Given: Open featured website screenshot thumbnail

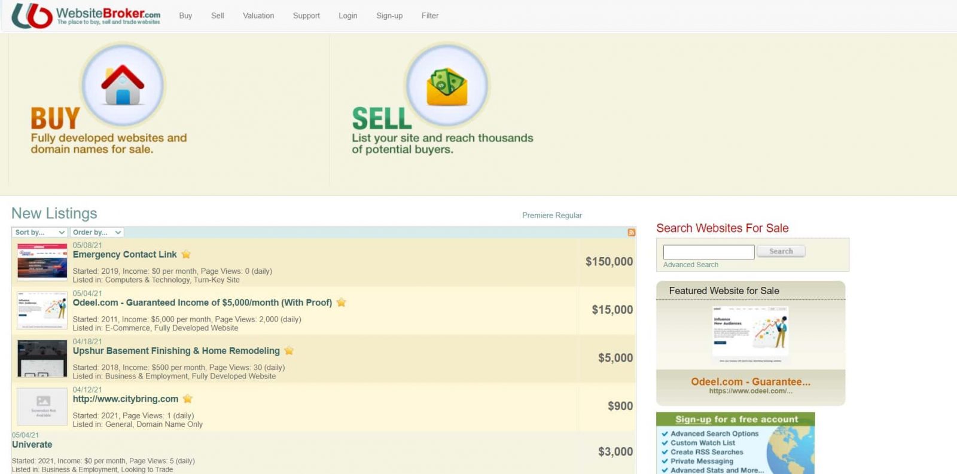Looking at the screenshot, I should (x=751, y=335).
